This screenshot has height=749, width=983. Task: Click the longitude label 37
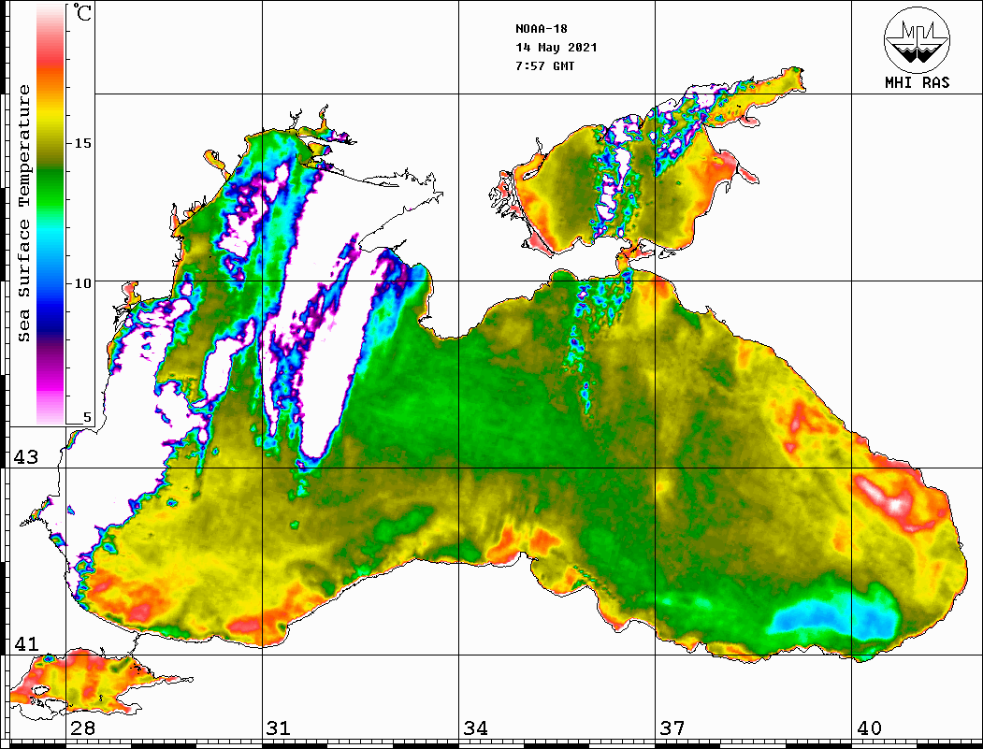[672, 727]
